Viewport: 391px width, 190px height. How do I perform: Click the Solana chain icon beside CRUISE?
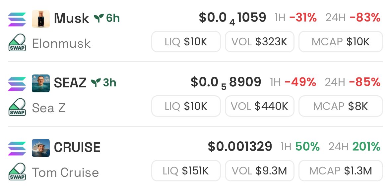click(x=17, y=148)
